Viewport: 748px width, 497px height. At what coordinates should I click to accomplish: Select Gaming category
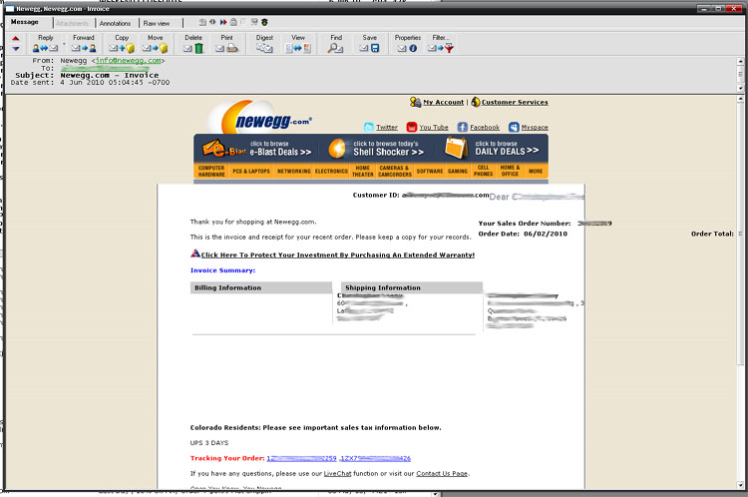458,171
